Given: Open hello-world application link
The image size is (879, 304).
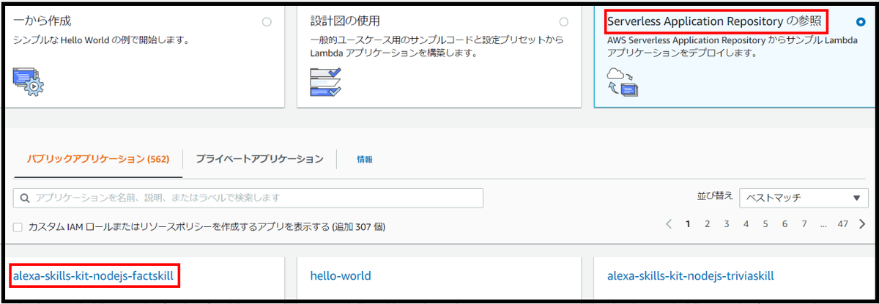Looking at the screenshot, I should (341, 276).
